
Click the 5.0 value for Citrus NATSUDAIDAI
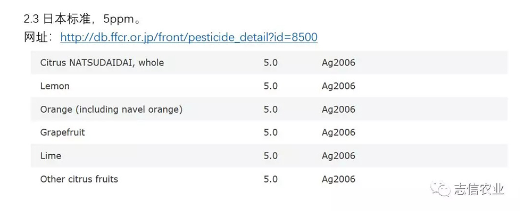[x=271, y=63]
